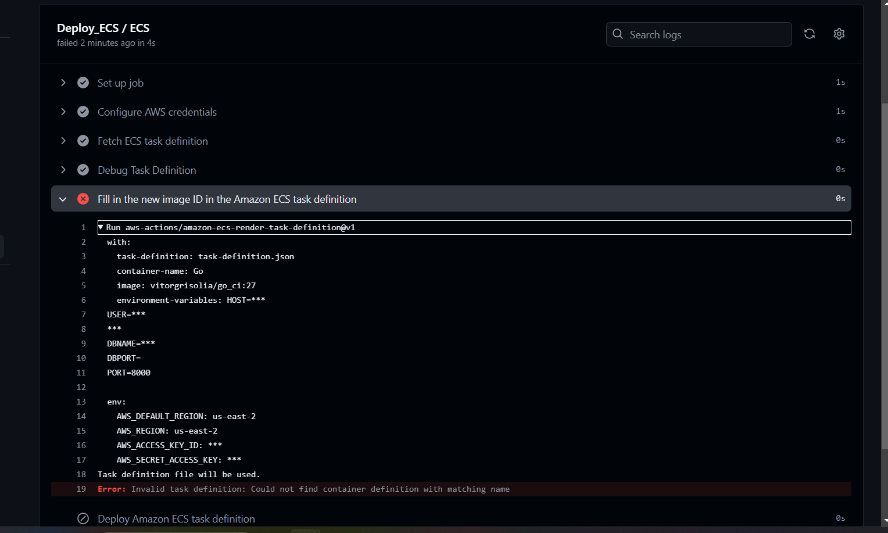Click log line number 19
This screenshot has height=533, width=888.
[81, 489]
